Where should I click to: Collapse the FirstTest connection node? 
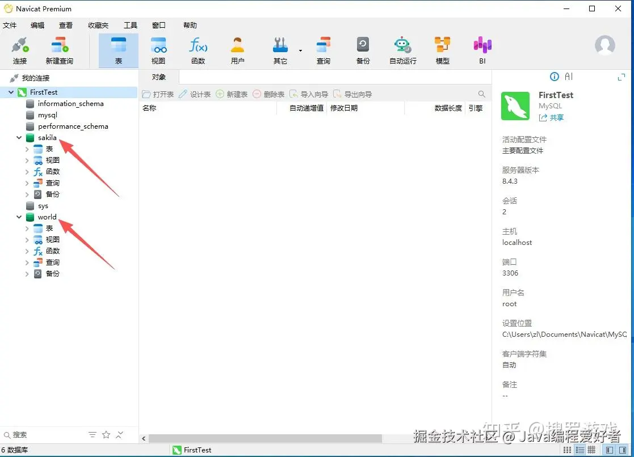point(11,92)
